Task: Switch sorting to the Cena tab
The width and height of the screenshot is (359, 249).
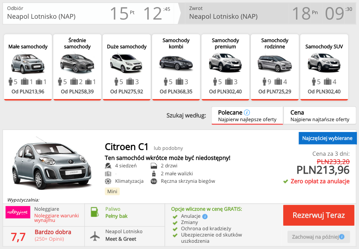Action: [319, 115]
